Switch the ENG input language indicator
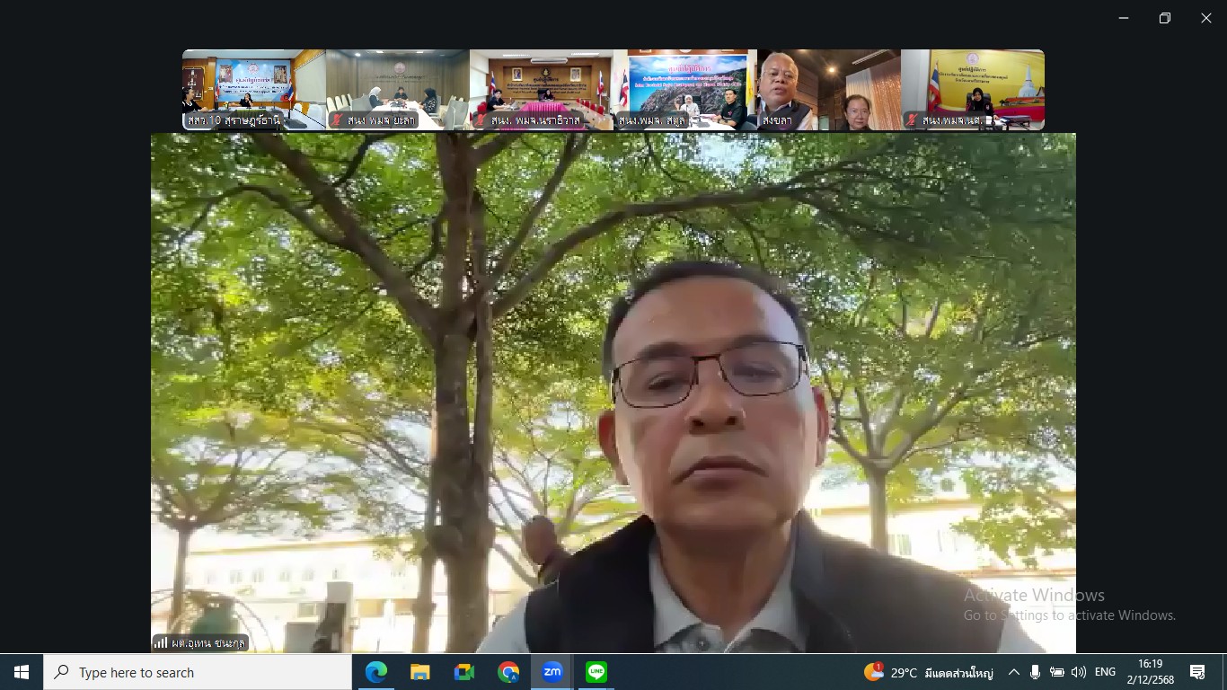Image resolution: width=1227 pixels, height=690 pixels. click(x=1105, y=672)
